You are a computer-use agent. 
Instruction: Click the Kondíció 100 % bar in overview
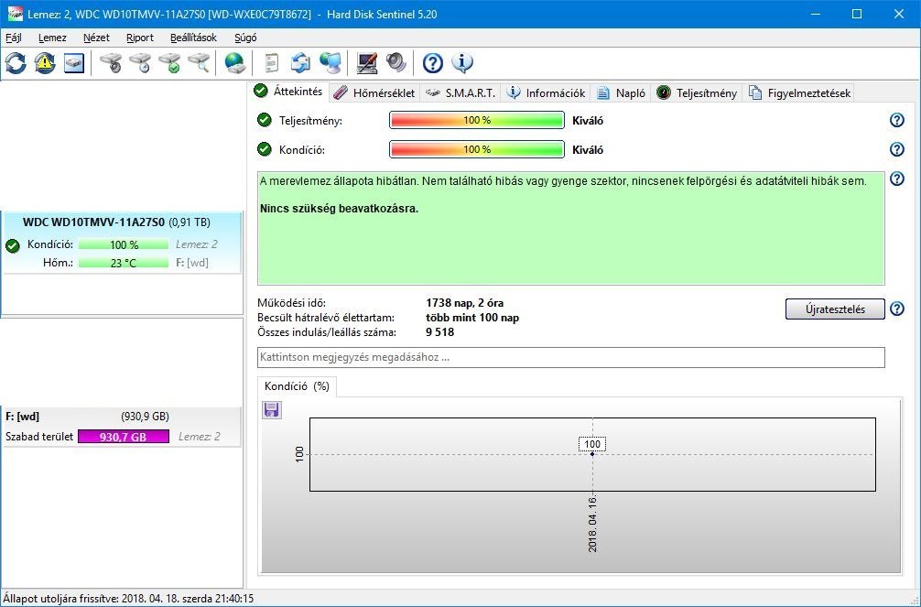pos(477,149)
